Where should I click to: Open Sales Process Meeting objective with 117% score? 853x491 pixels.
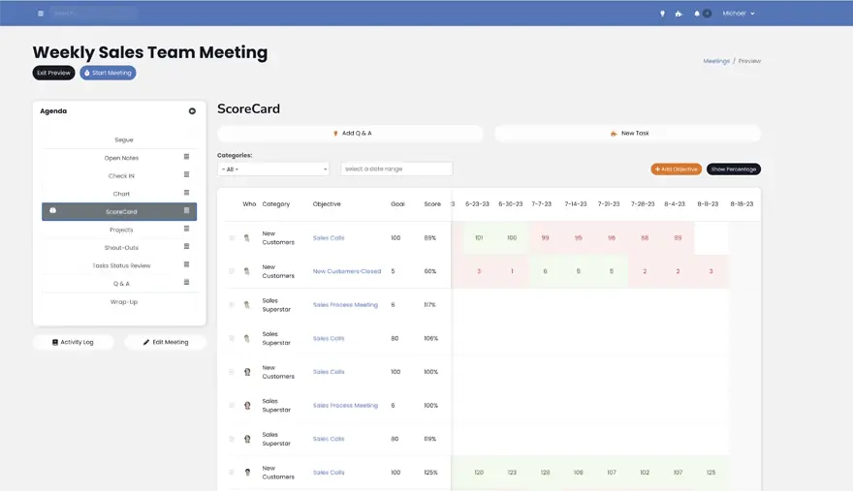click(345, 305)
